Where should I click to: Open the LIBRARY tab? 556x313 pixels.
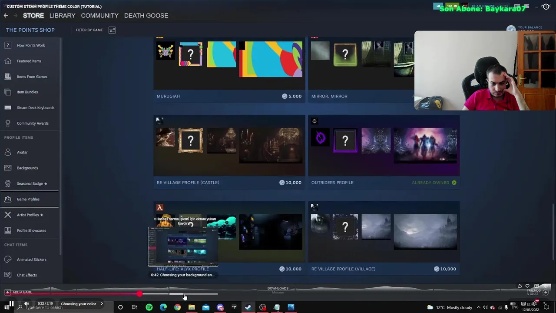62,16
